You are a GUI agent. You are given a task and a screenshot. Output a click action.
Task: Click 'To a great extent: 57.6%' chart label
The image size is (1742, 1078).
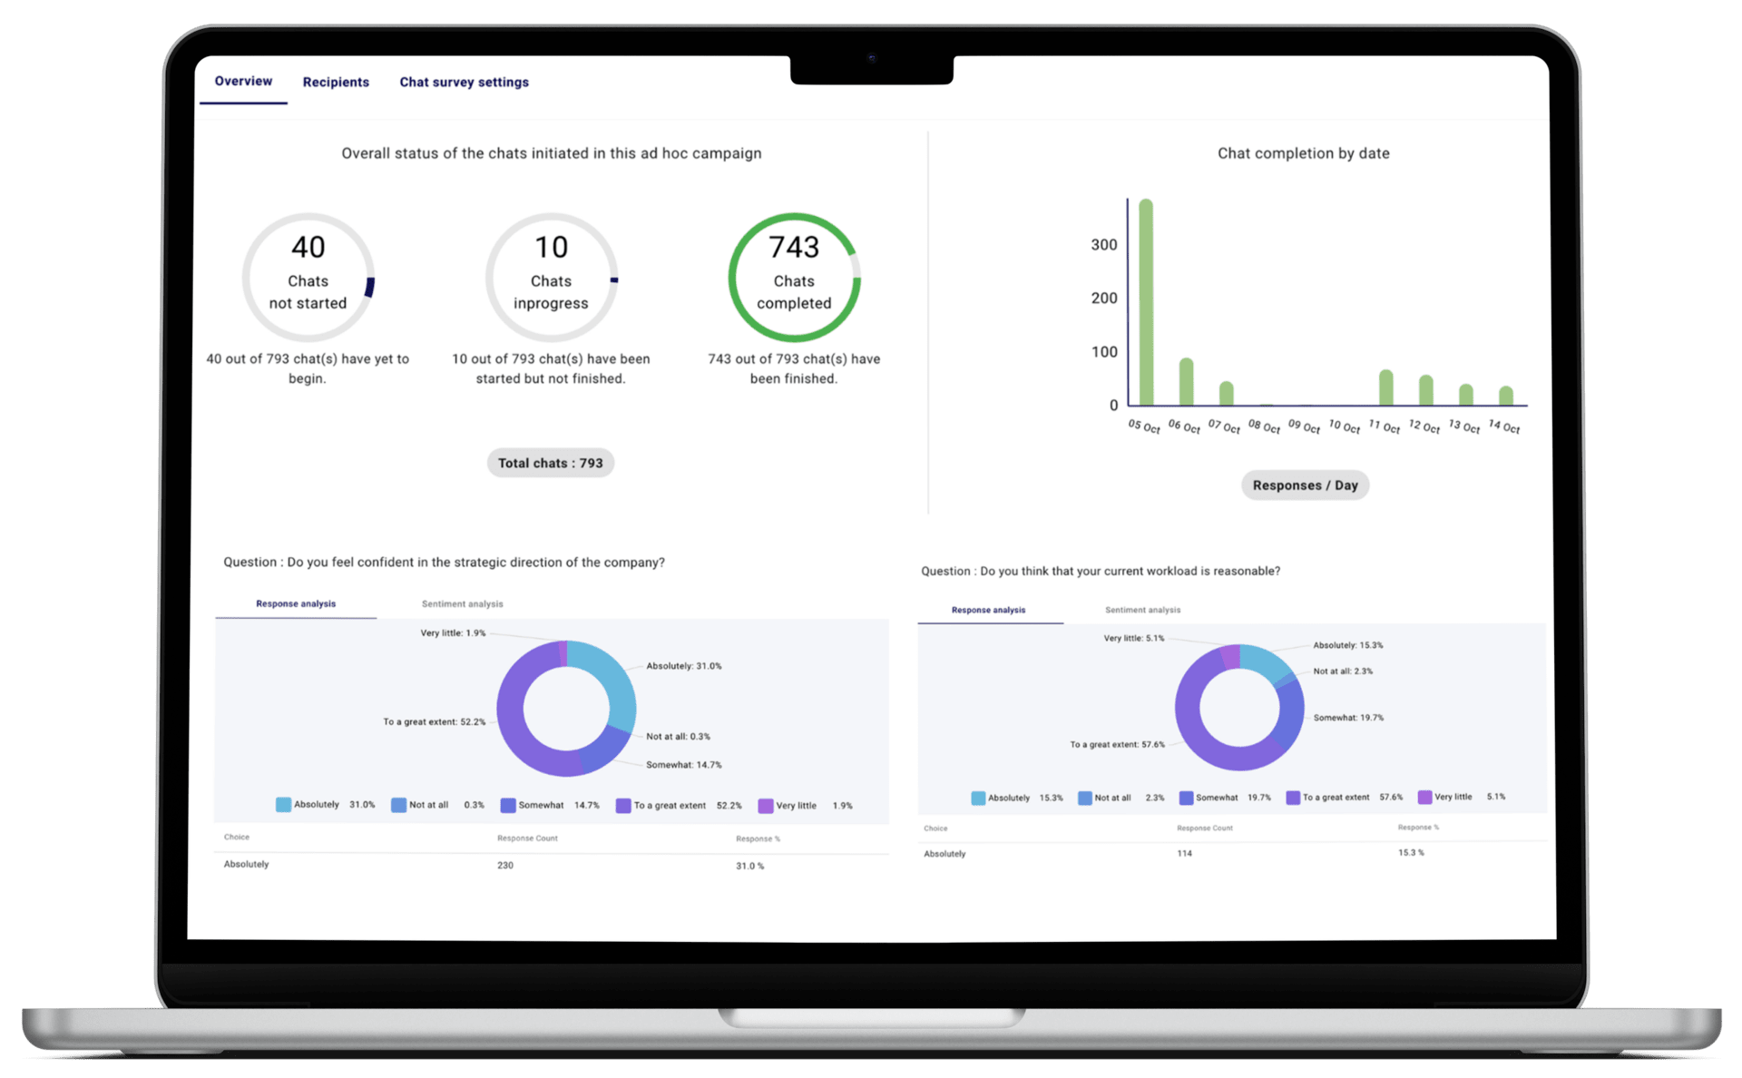click(x=1117, y=745)
